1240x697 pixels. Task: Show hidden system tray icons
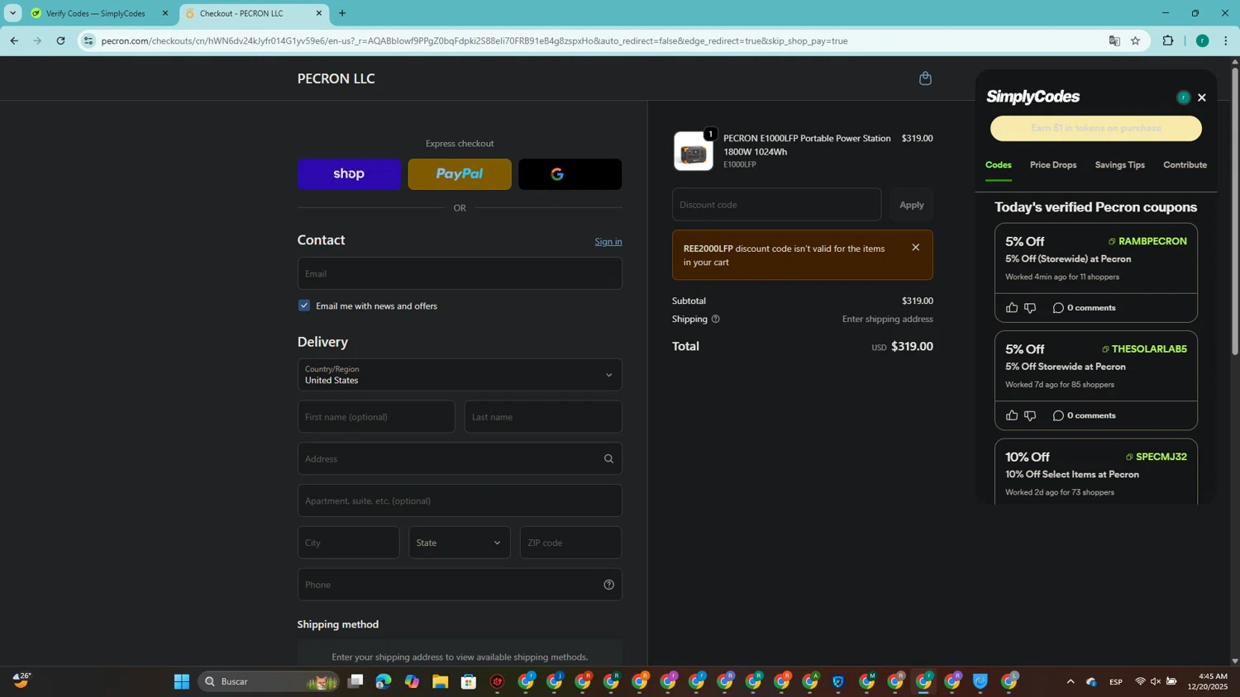click(1071, 681)
